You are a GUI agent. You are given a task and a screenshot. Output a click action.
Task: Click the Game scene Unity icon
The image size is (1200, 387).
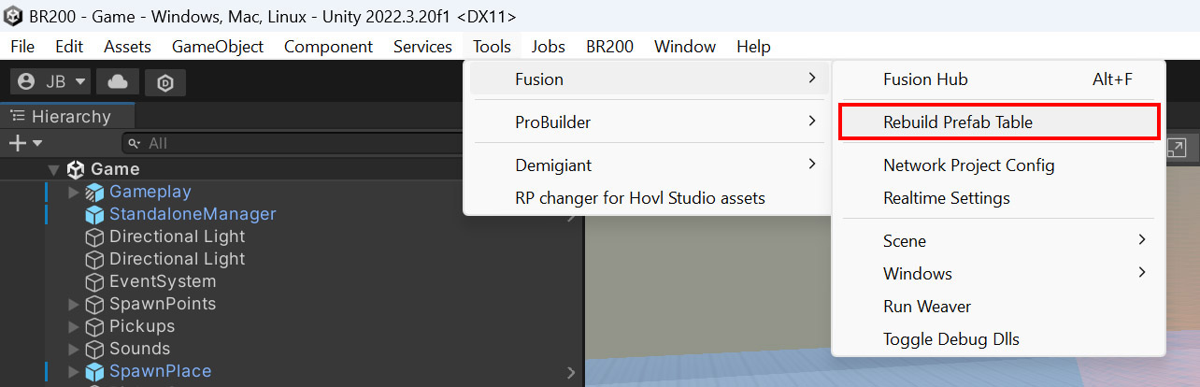75,169
